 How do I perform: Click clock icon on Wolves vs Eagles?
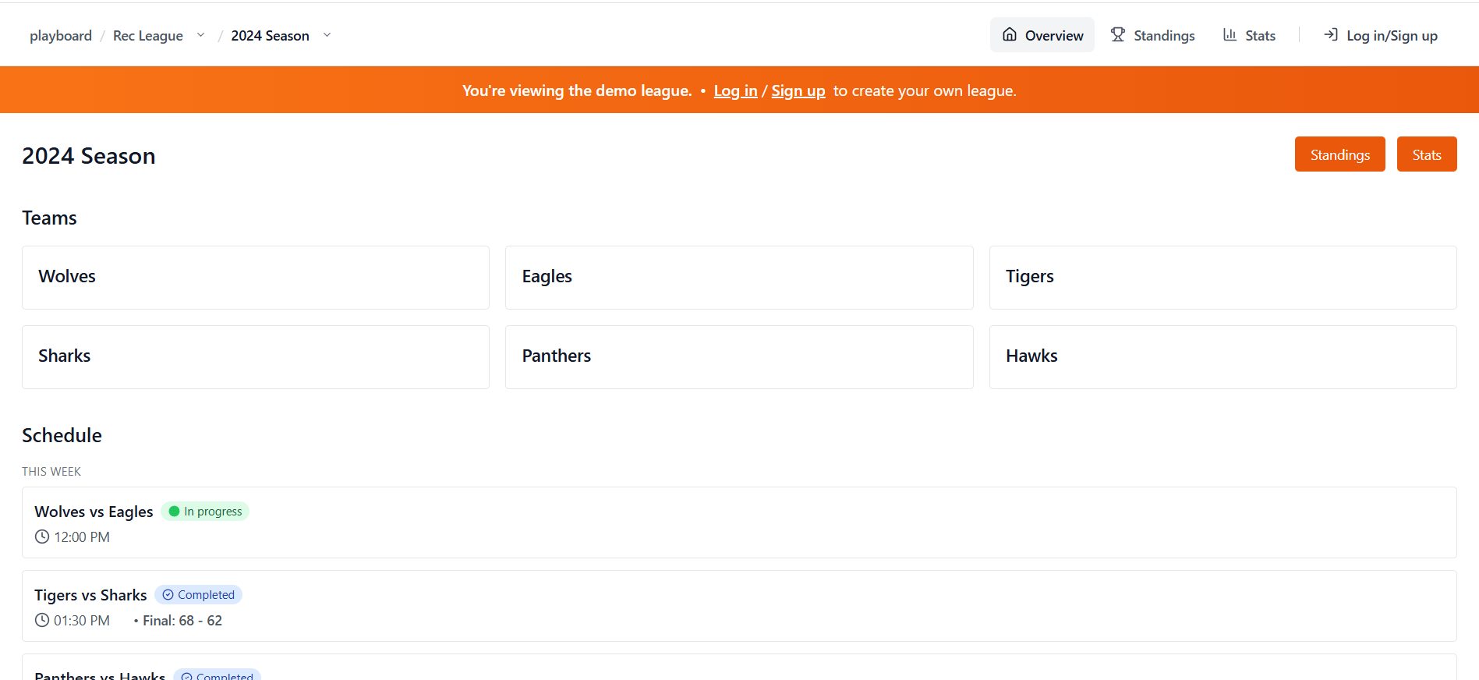tap(42, 537)
